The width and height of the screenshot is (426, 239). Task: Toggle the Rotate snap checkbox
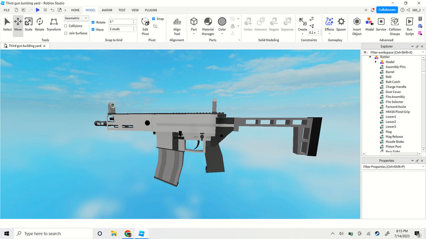(93, 22)
